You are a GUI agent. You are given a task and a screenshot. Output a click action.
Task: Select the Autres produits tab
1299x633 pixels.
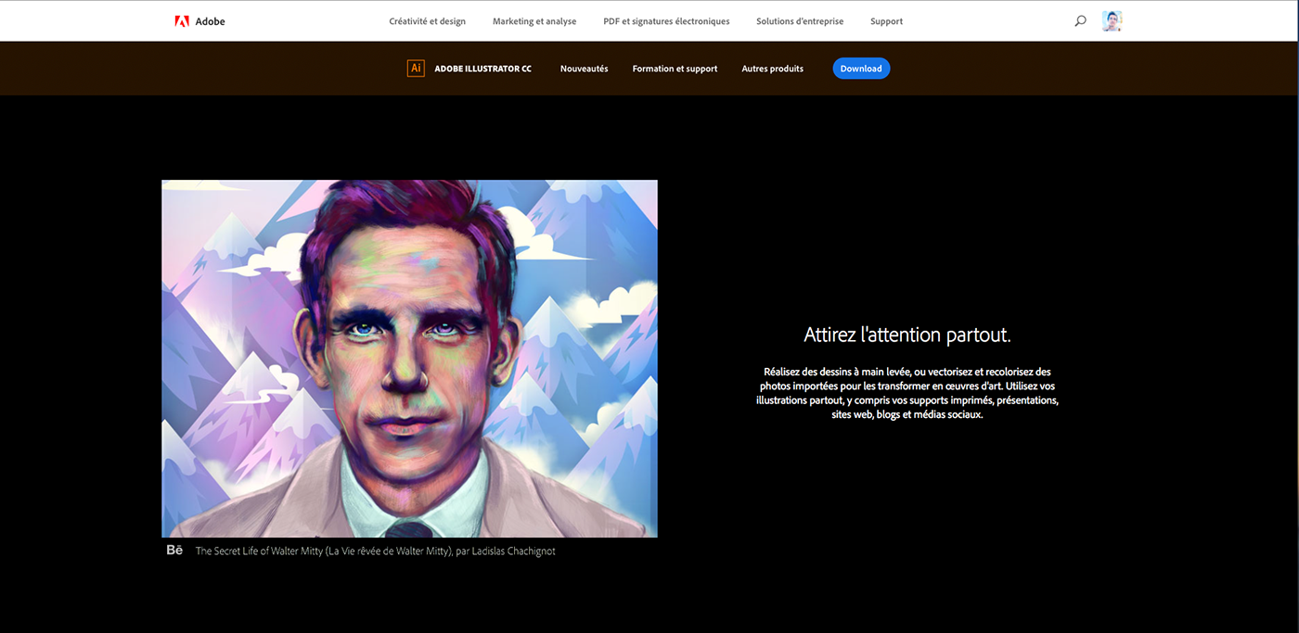773,69
